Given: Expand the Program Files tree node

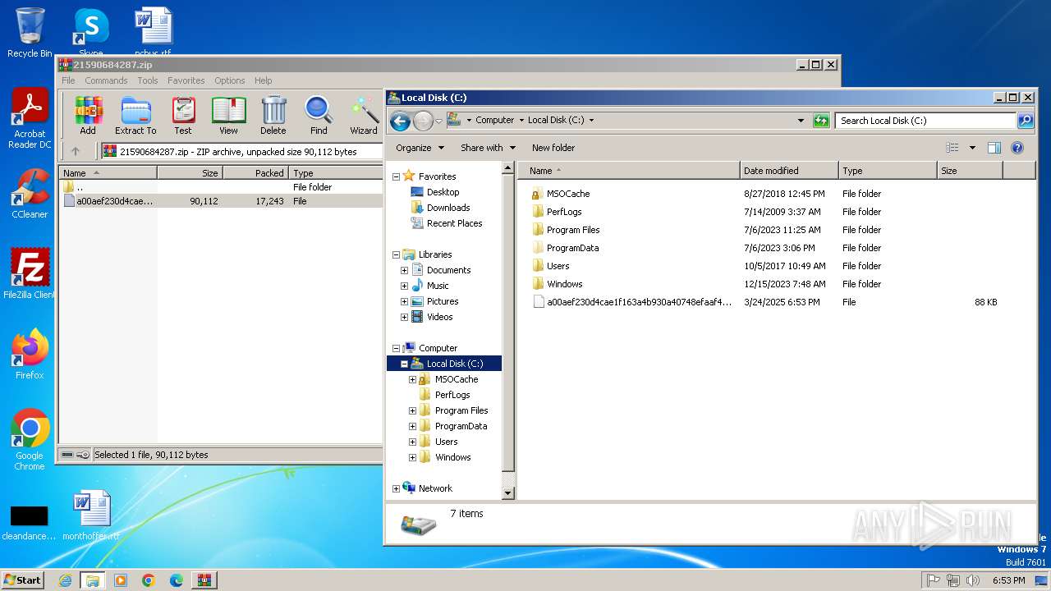Looking at the screenshot, I should [412, 410].
